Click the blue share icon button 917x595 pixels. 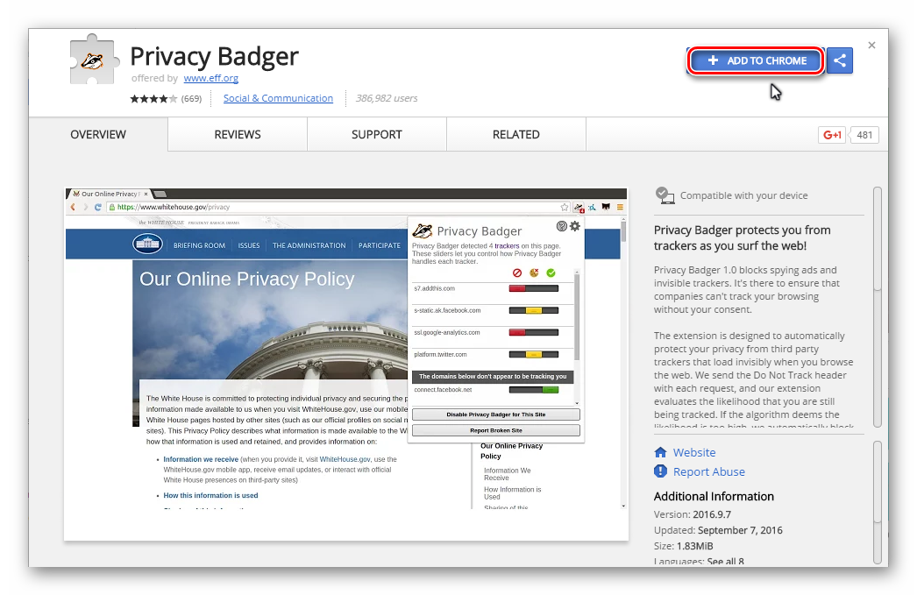(840, 60)
